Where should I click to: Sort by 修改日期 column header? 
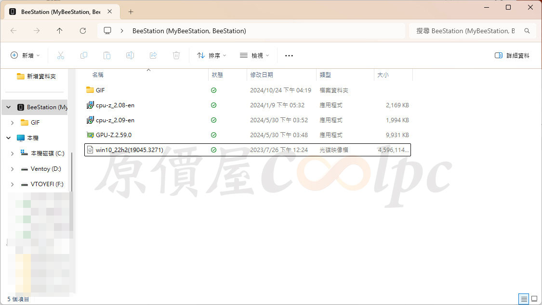pyautogui.click(x=262, y=75)
